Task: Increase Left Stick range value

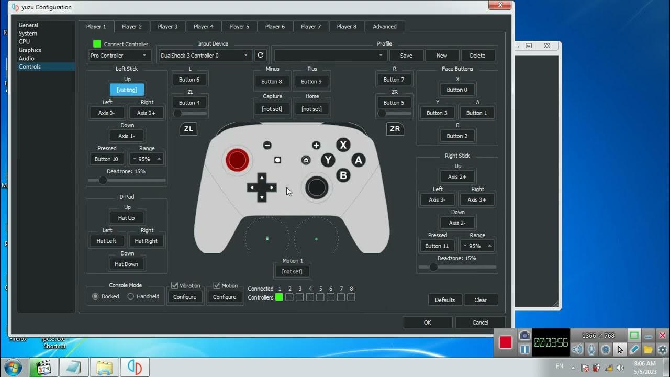Action: pyautogui.click(x=159, y=159)
